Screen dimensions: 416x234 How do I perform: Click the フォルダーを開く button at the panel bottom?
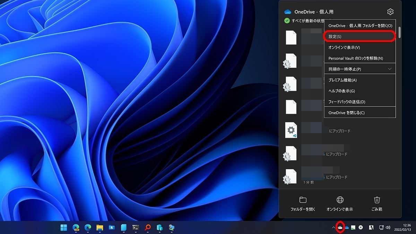[x=303, y=204]
